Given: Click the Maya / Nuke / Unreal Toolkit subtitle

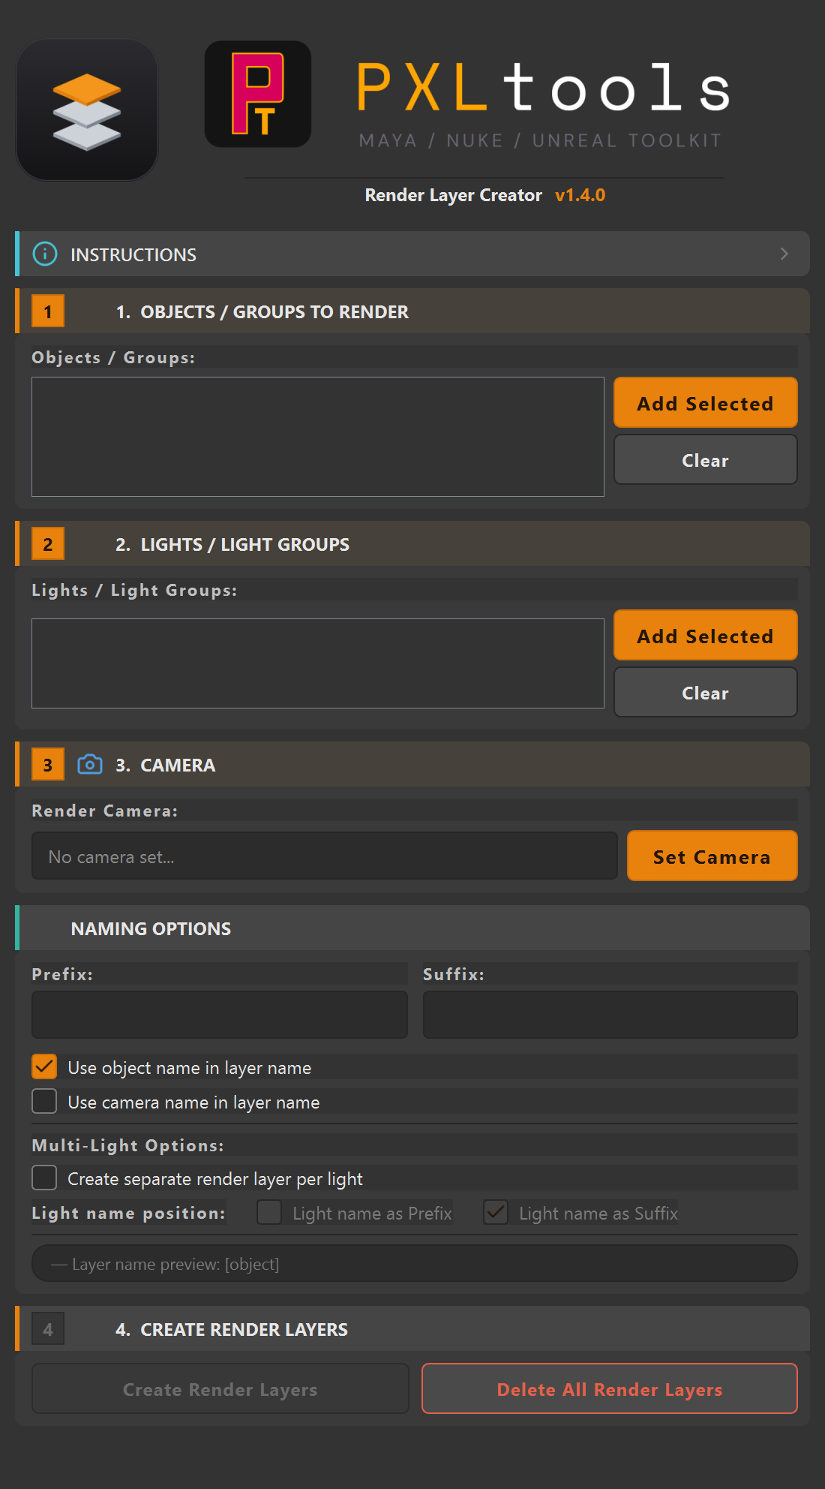Looking at the screenshot, I should pyautogui.click(x=541, y=141).
